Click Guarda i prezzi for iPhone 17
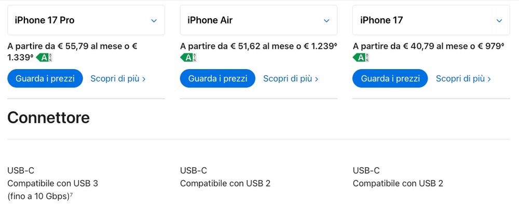Screen dimensions: 519x213 (390, 78)
